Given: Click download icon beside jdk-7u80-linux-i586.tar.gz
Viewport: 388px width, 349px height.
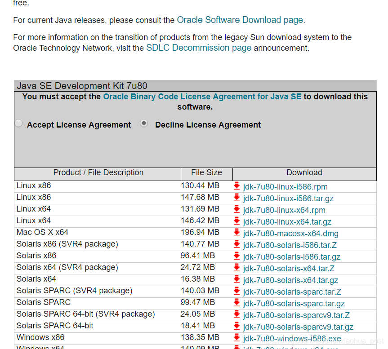Looking at the screenshot, I should pyautogui.click(x=237, y=198).
